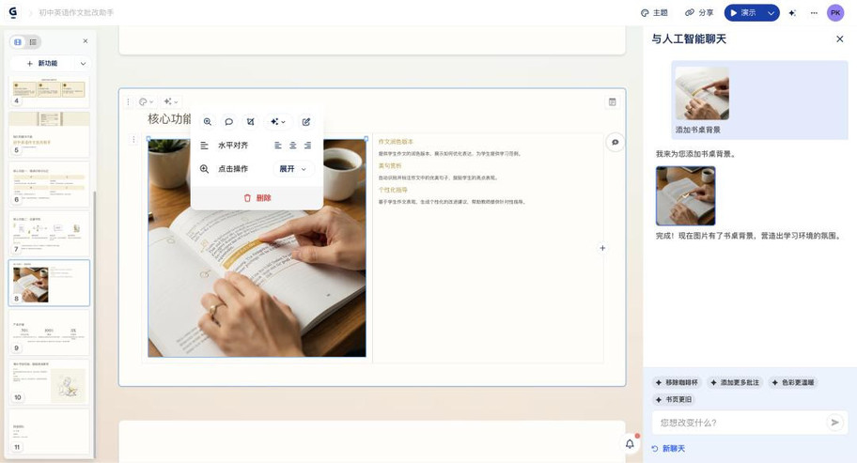Choose the 色彩更温暖 suggestion chip

[x=793, y=383]
